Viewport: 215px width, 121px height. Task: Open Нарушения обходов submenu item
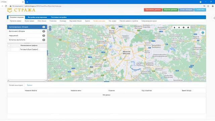(x=75, y=21)
